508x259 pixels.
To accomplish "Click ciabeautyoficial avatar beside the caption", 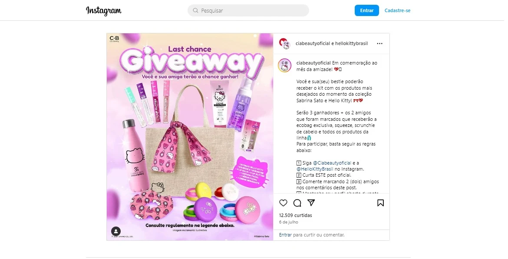I will coord(285,66).
